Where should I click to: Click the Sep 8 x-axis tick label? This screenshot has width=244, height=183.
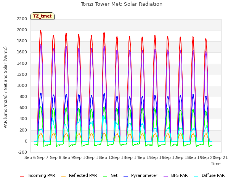(56, 157)
